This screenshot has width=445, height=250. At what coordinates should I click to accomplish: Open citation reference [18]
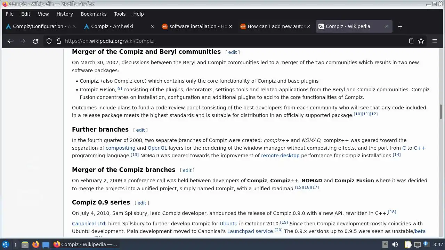coord(392,212)
